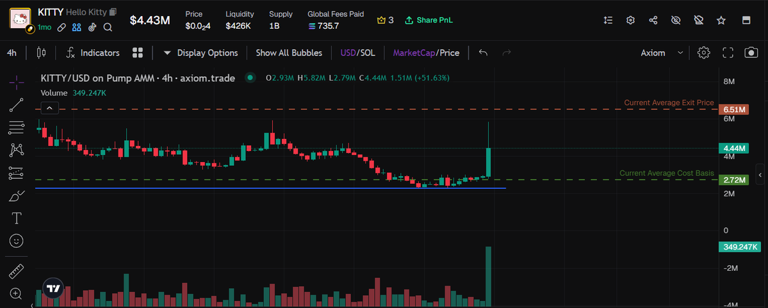
Task: Switch chart to MarketCap
Action: click(414, 53)
